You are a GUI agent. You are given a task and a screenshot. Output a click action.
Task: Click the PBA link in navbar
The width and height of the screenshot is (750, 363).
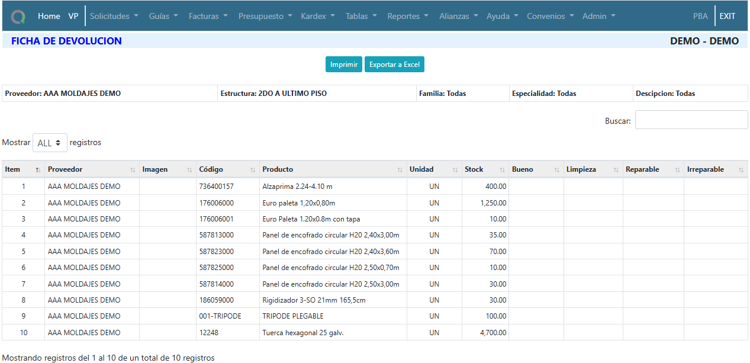point(700,17)
